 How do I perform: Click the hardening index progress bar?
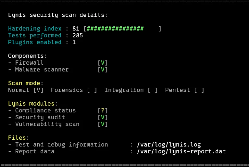122,29
